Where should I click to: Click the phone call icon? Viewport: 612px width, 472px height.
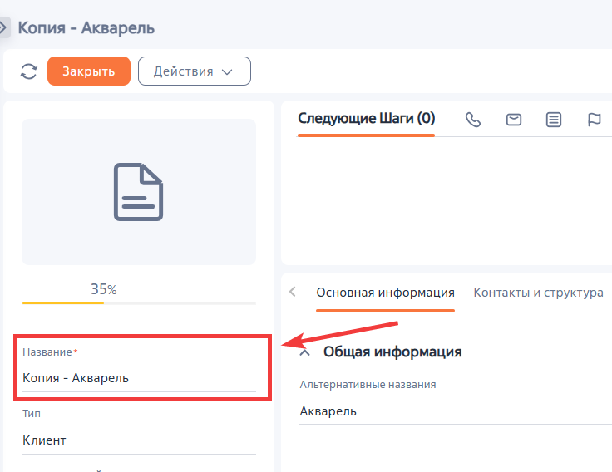(x=472, y=120)
